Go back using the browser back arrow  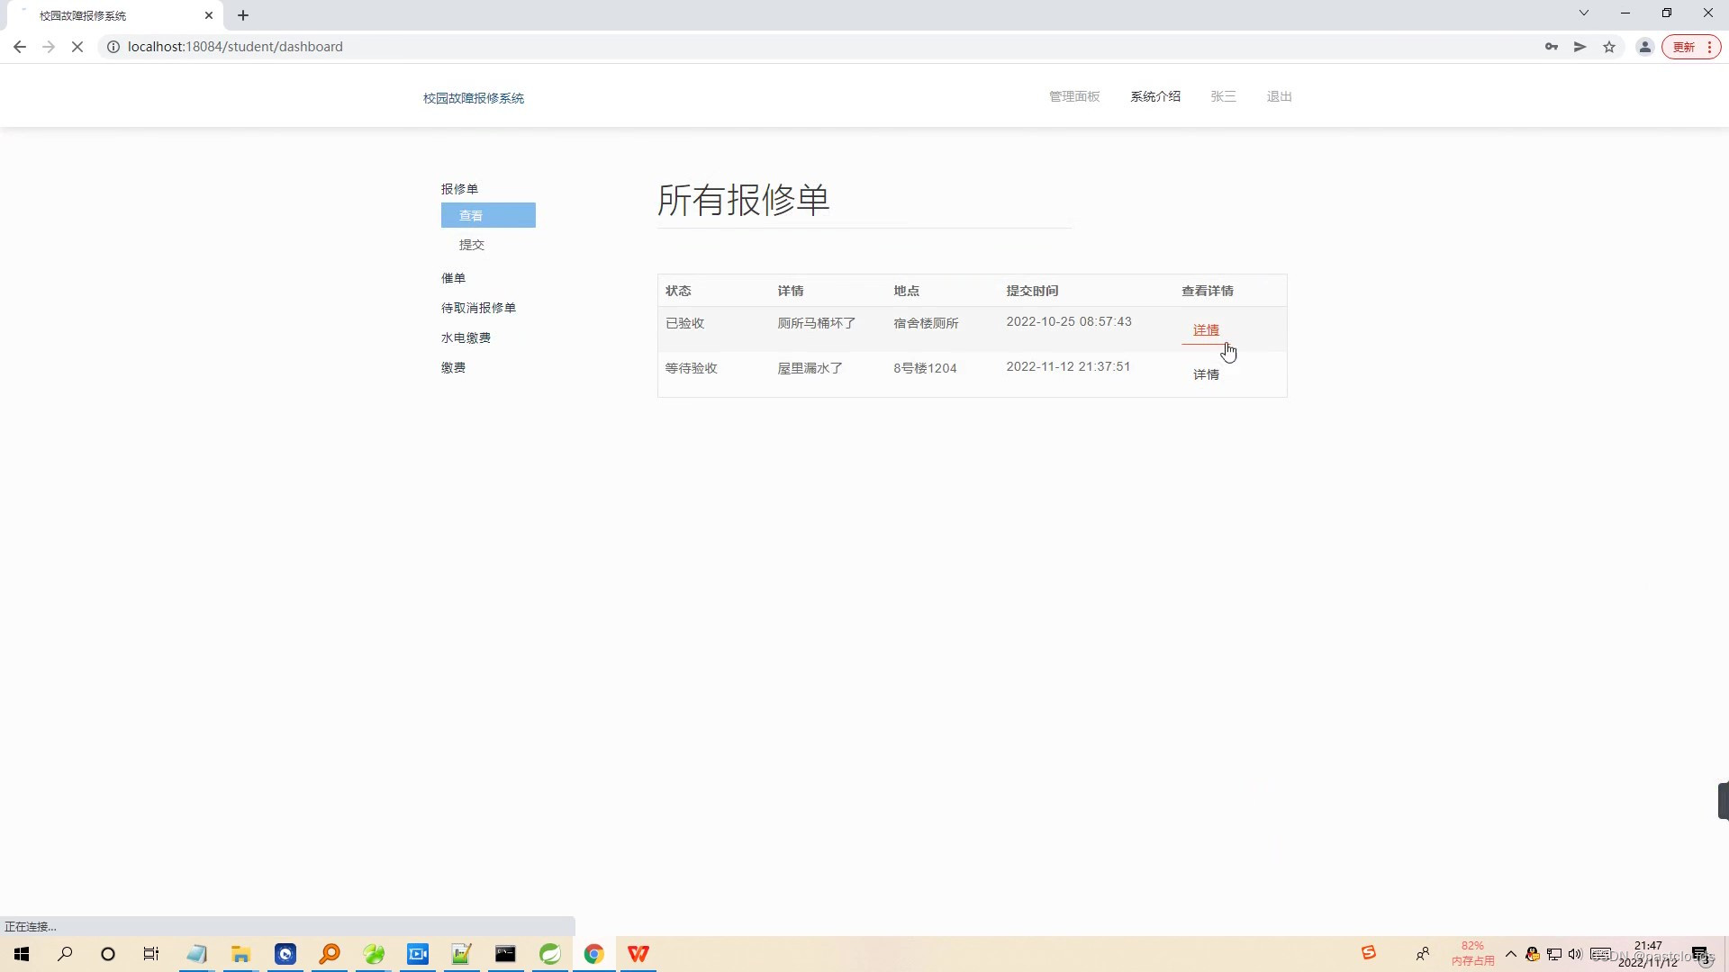(20, 46)
